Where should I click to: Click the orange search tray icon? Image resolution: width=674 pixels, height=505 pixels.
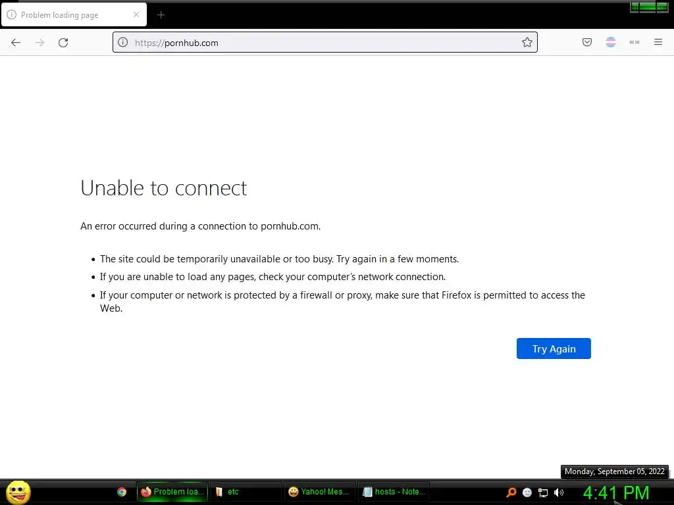(x=511, y=493)
